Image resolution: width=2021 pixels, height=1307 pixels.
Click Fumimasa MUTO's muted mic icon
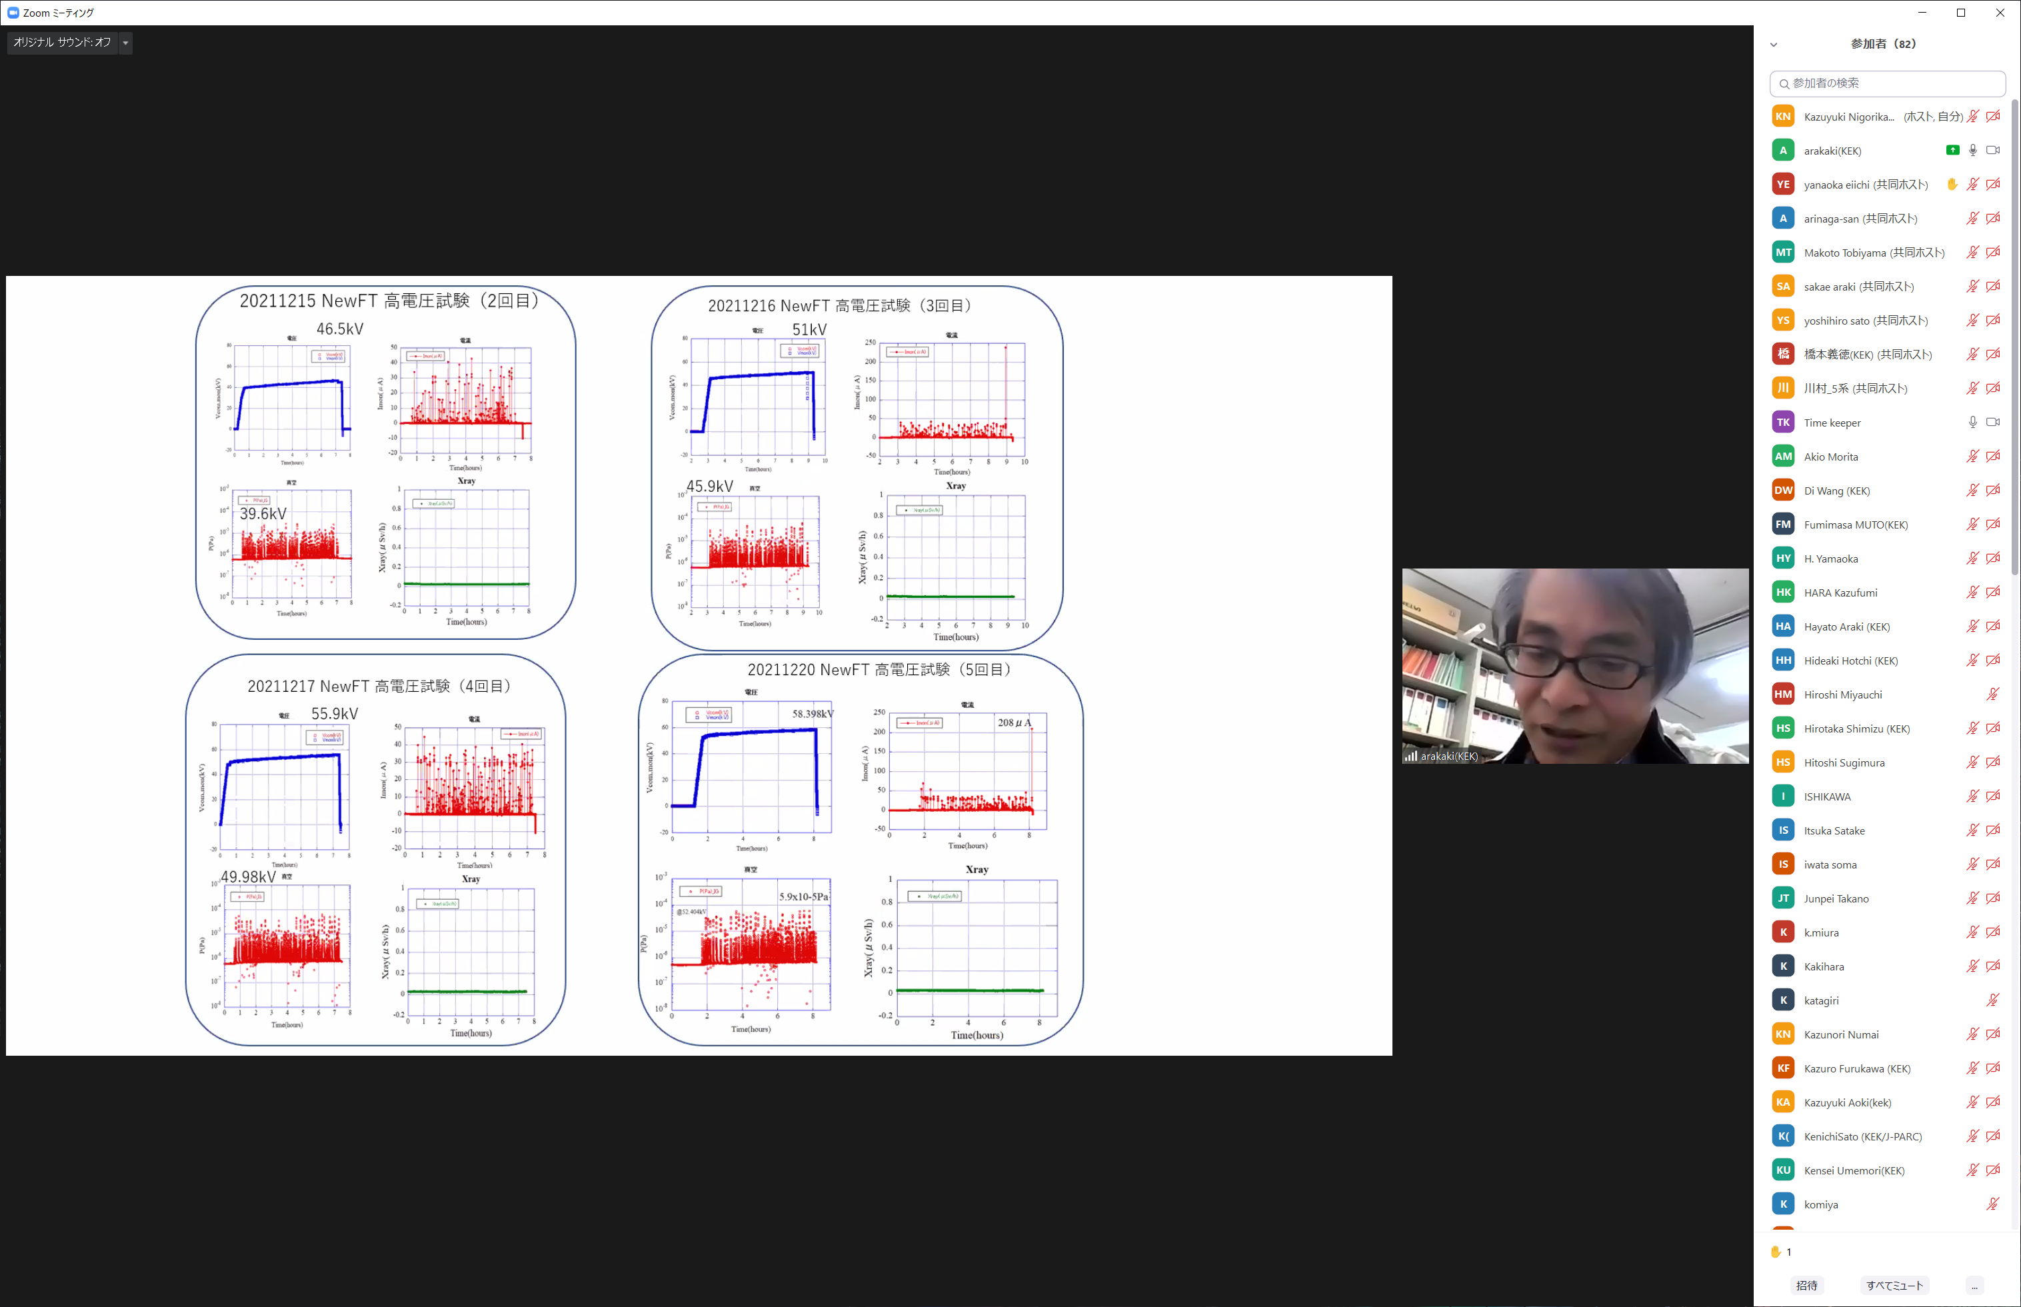coord(1972,524)
